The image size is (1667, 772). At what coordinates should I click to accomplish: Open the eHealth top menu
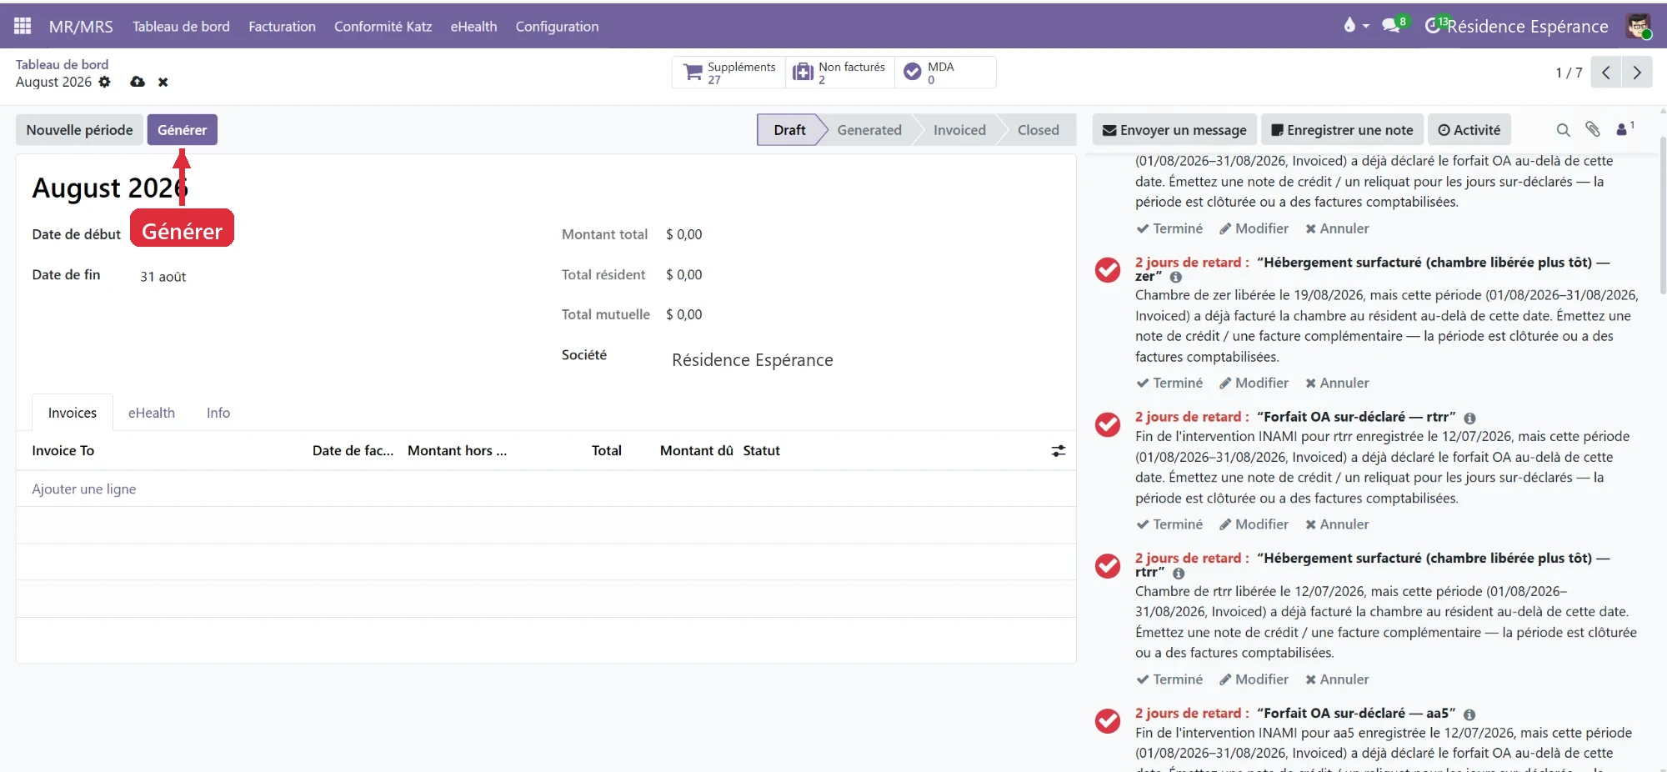pyautogui.click(x=473, y=27)
